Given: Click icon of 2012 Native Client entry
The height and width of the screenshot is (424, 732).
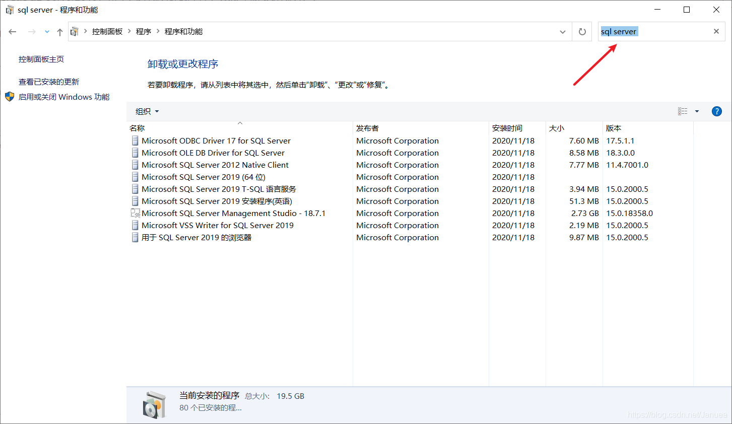Looking at the screenshot, I should (135, 165).
